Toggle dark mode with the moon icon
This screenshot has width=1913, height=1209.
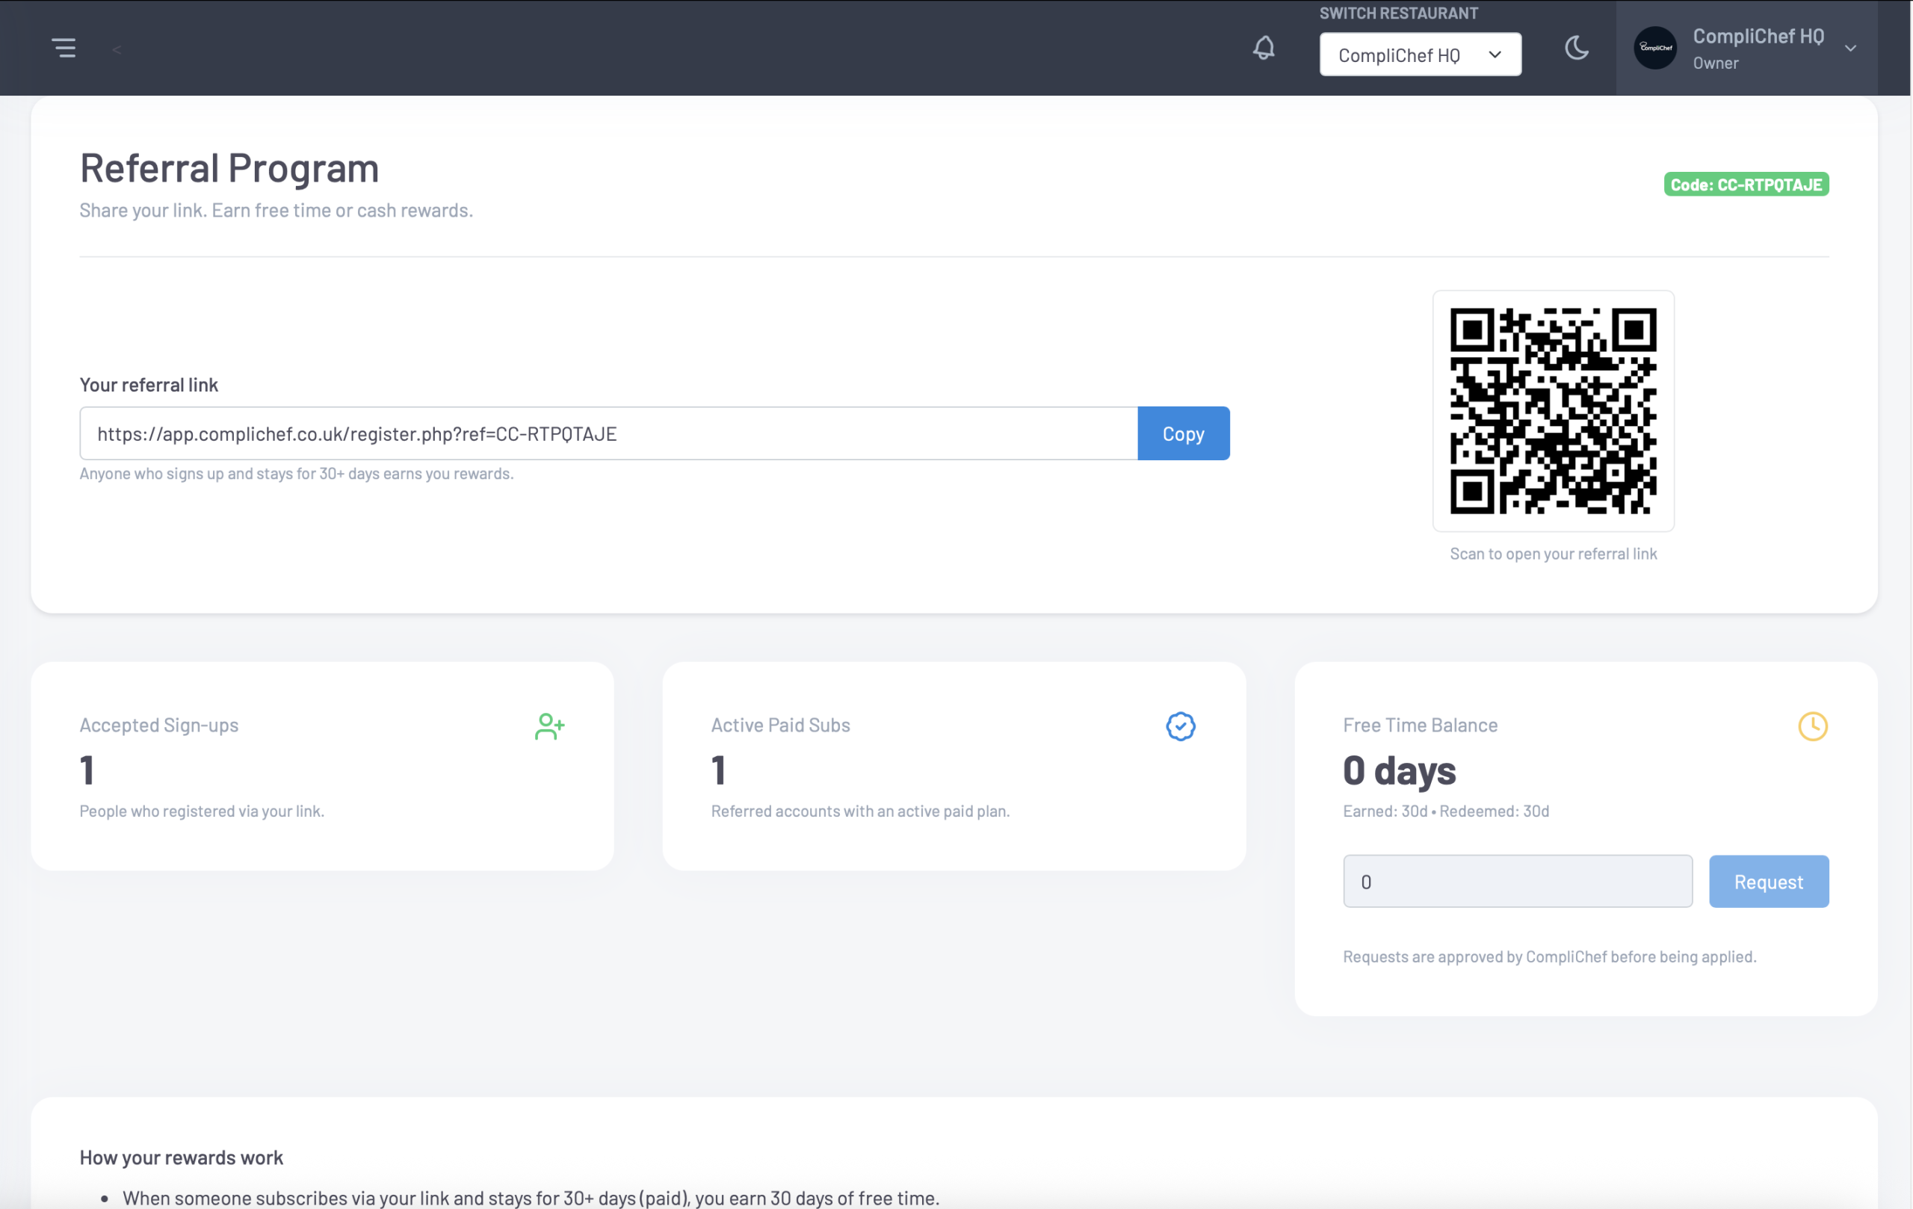(1577, 48)
